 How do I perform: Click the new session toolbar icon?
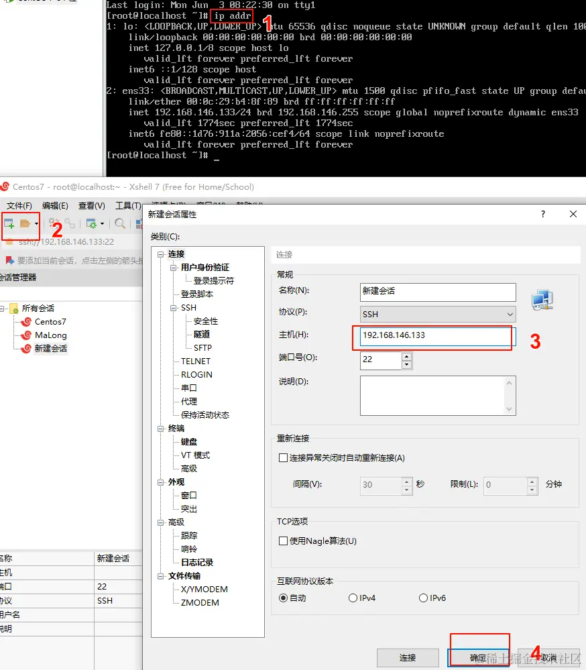[9, 223]
